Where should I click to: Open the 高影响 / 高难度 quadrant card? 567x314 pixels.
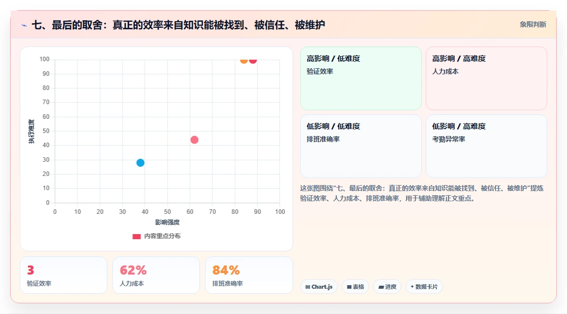pyautogui.click(x=487, y=78)
